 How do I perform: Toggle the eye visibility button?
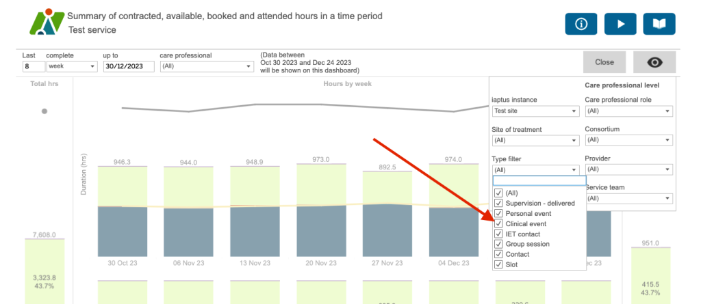654,62
